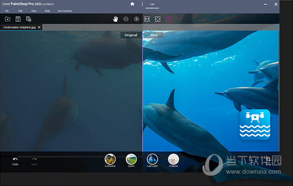The height and width of the screenshot is (186, 293).
Task: Click the open image folder icon
Action: [7, 19]
